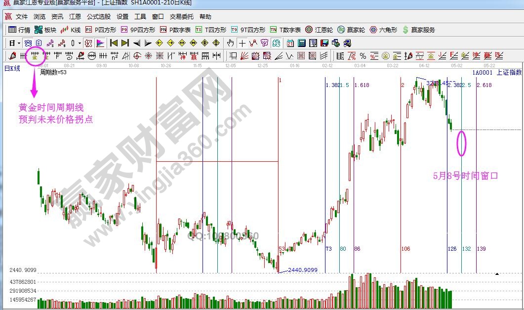Open the 日 period dropdown
The width and height of the screenshot is (524, 310).
pos(15,43)
